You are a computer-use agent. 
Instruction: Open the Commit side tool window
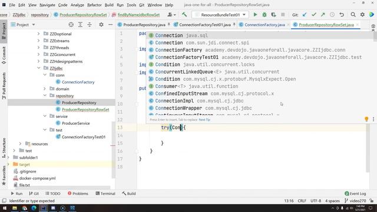(4, 55)
